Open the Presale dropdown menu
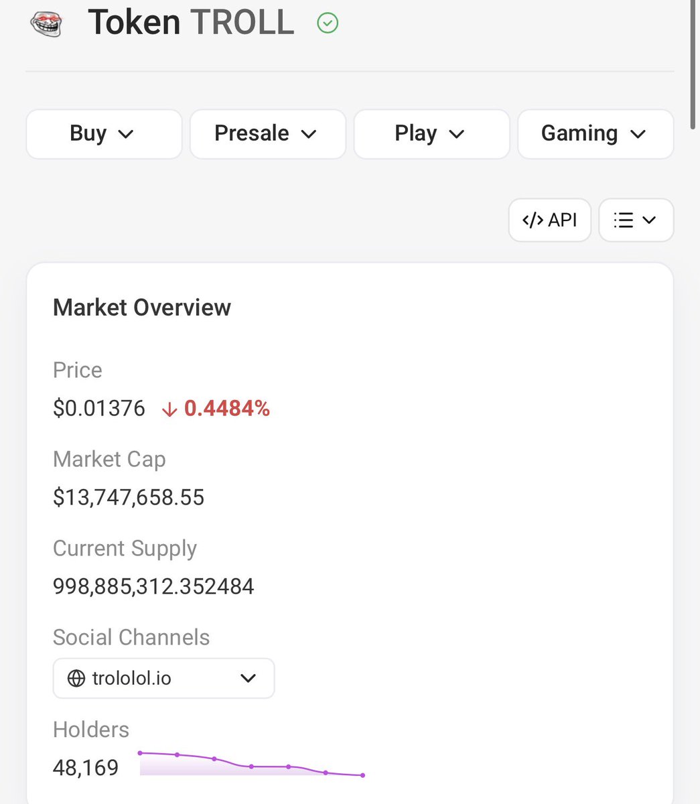 pyautogui.click(x=268, y=134)
